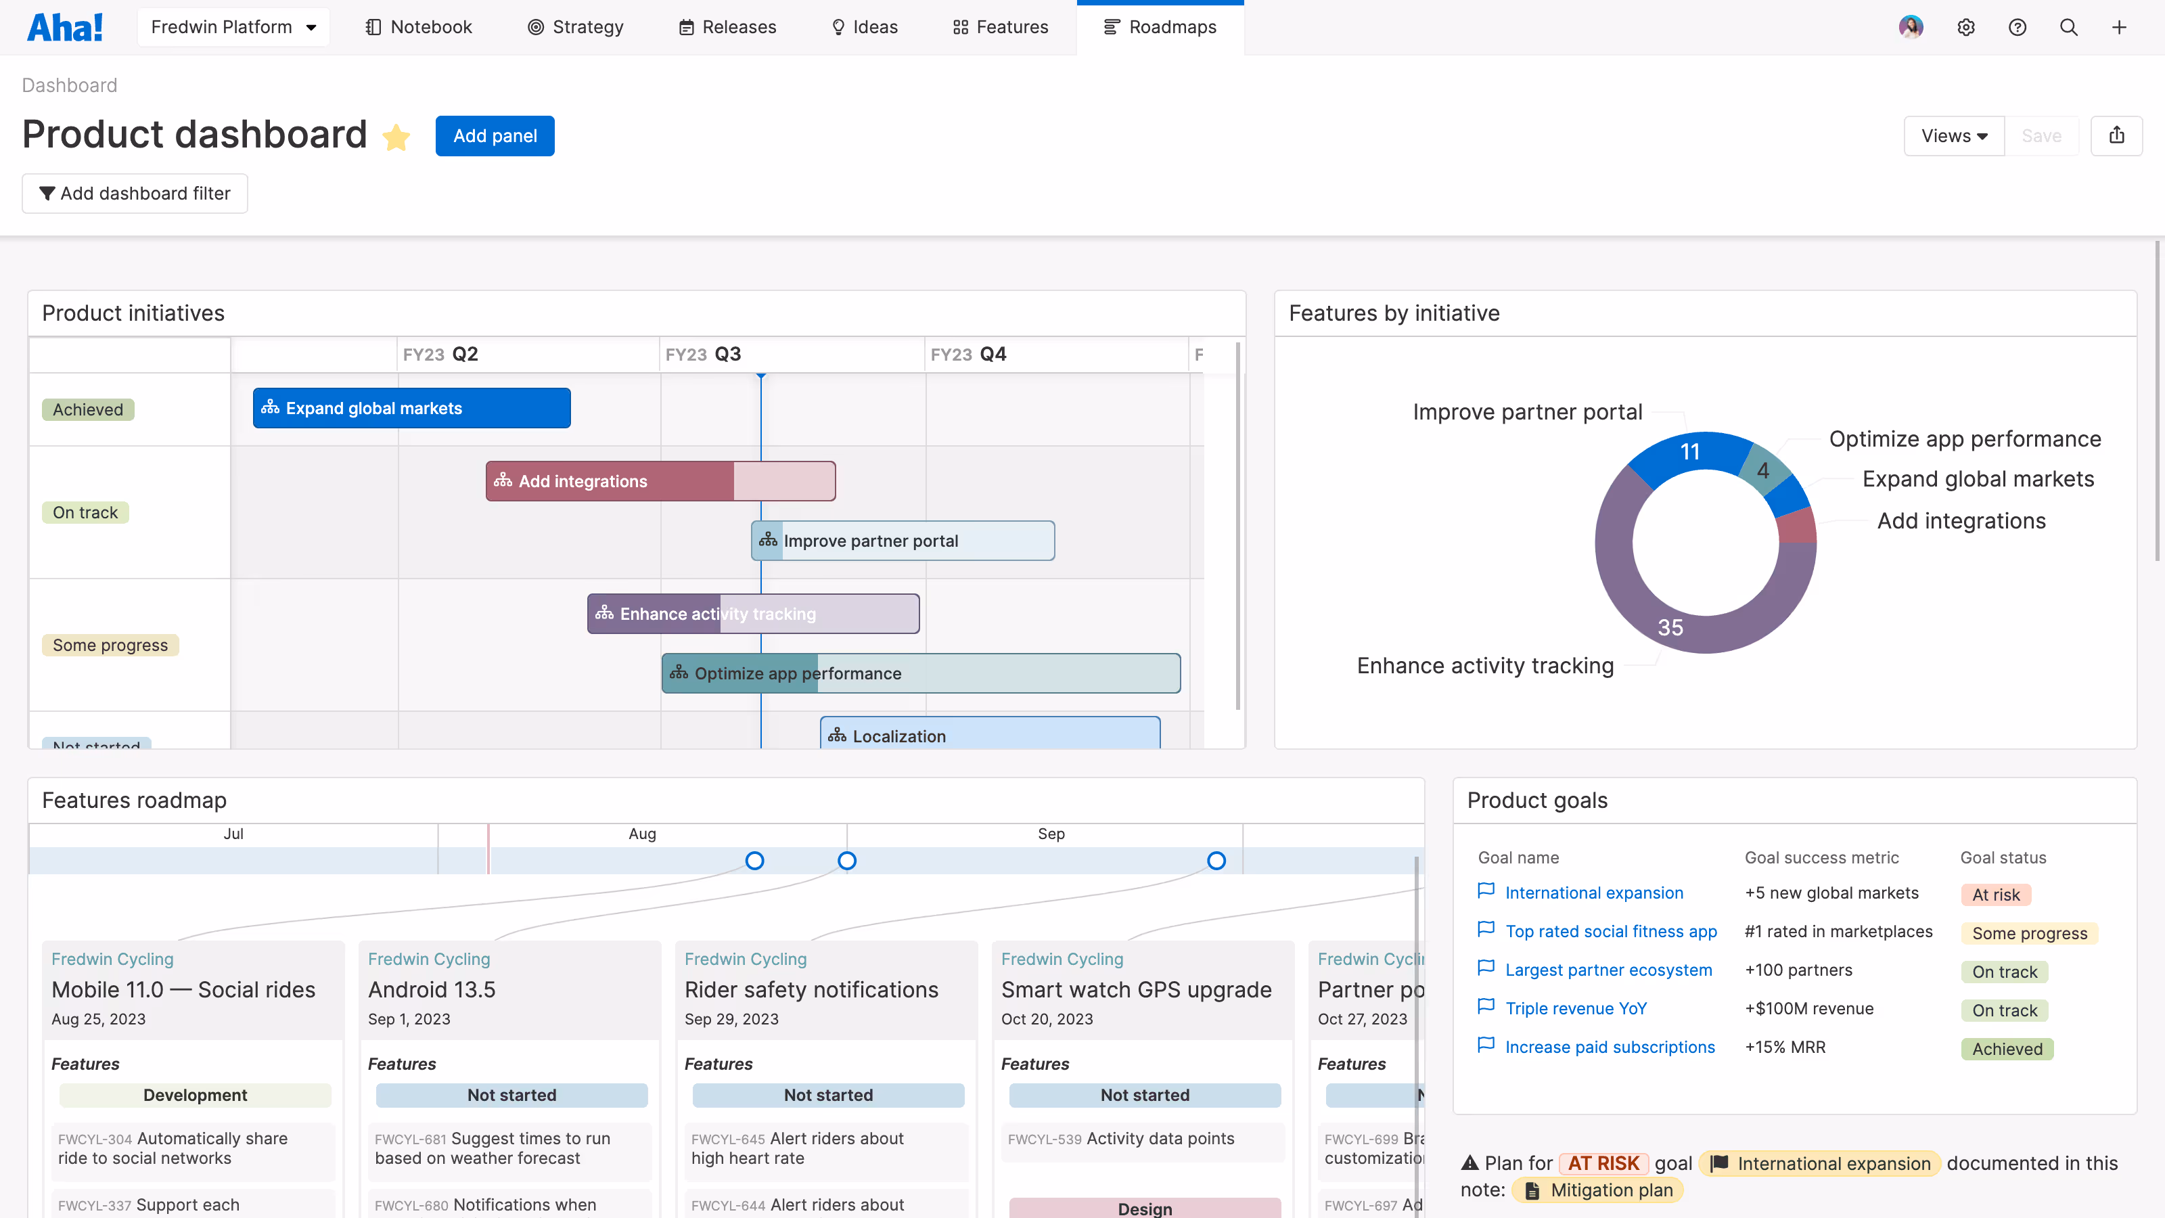Select the Expand global markets initiative bar

pyautogui.click(x=411, y=407)
